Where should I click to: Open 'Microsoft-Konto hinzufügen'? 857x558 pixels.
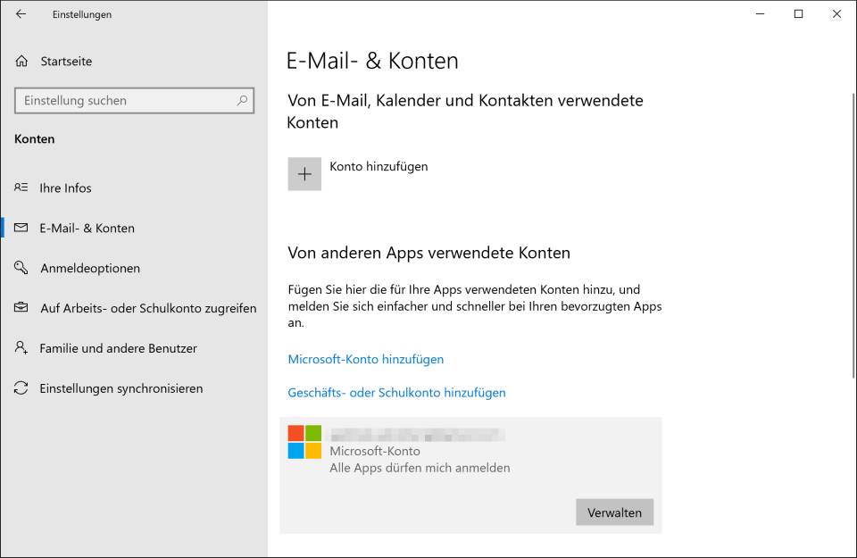pos(365,359)
